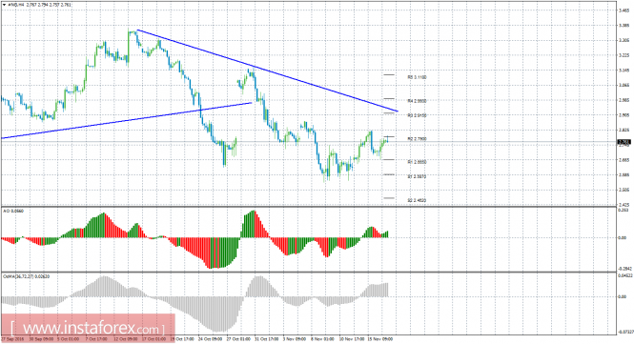The width and height of the screenshot is (634, 344).
Task: Click the horizontal current price line
Action: pyautogui.click(x=309, y=142)
